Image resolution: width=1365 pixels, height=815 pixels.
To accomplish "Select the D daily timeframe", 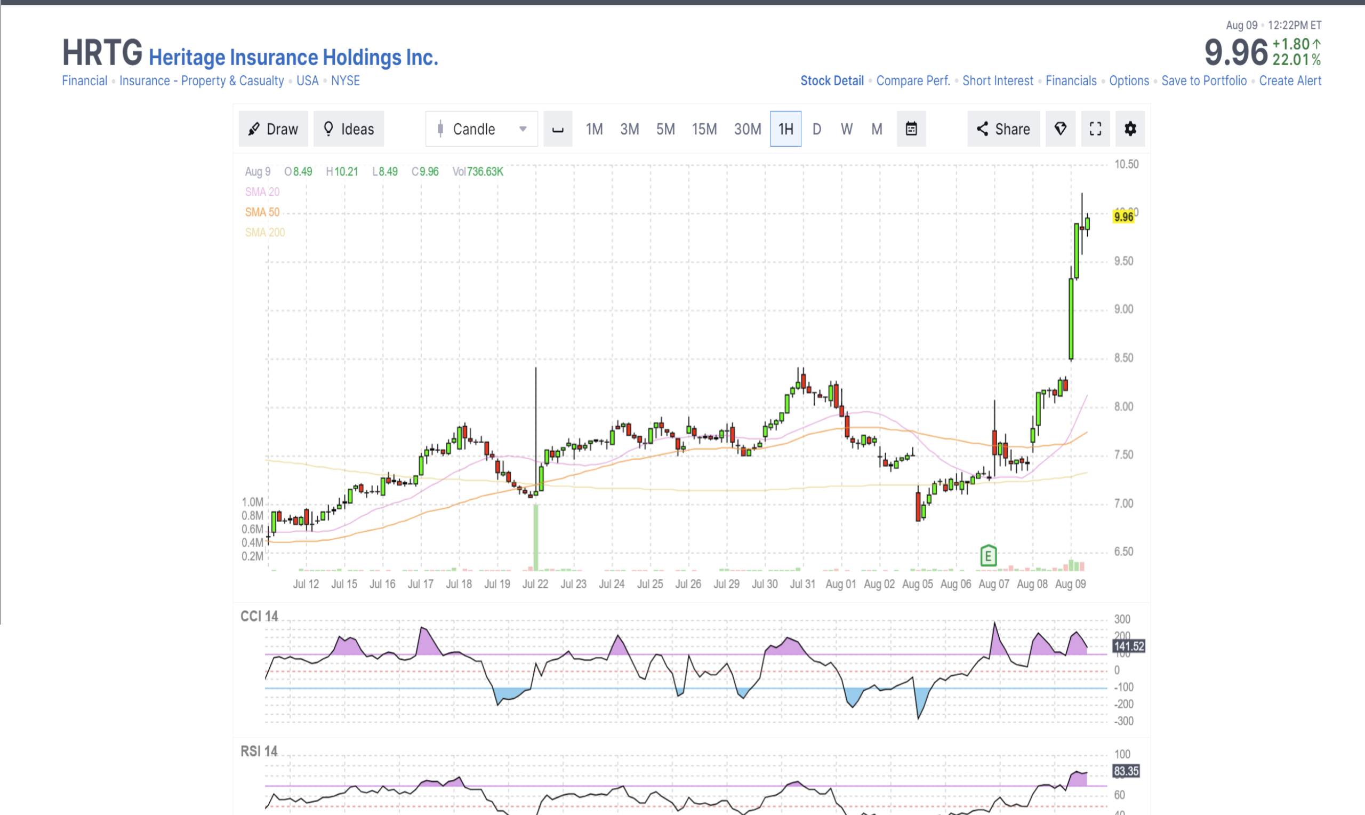I will [x=817, y=129].
